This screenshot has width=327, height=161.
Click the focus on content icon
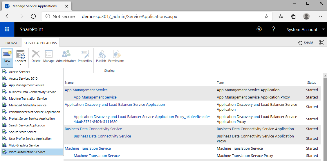click(322, 43)
